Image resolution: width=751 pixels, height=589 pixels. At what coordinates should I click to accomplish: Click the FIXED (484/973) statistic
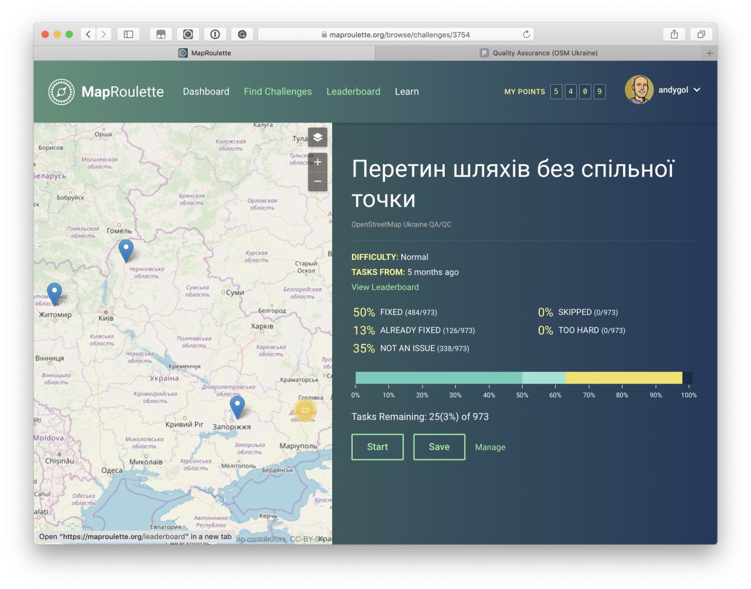click(x=395, y=312)
